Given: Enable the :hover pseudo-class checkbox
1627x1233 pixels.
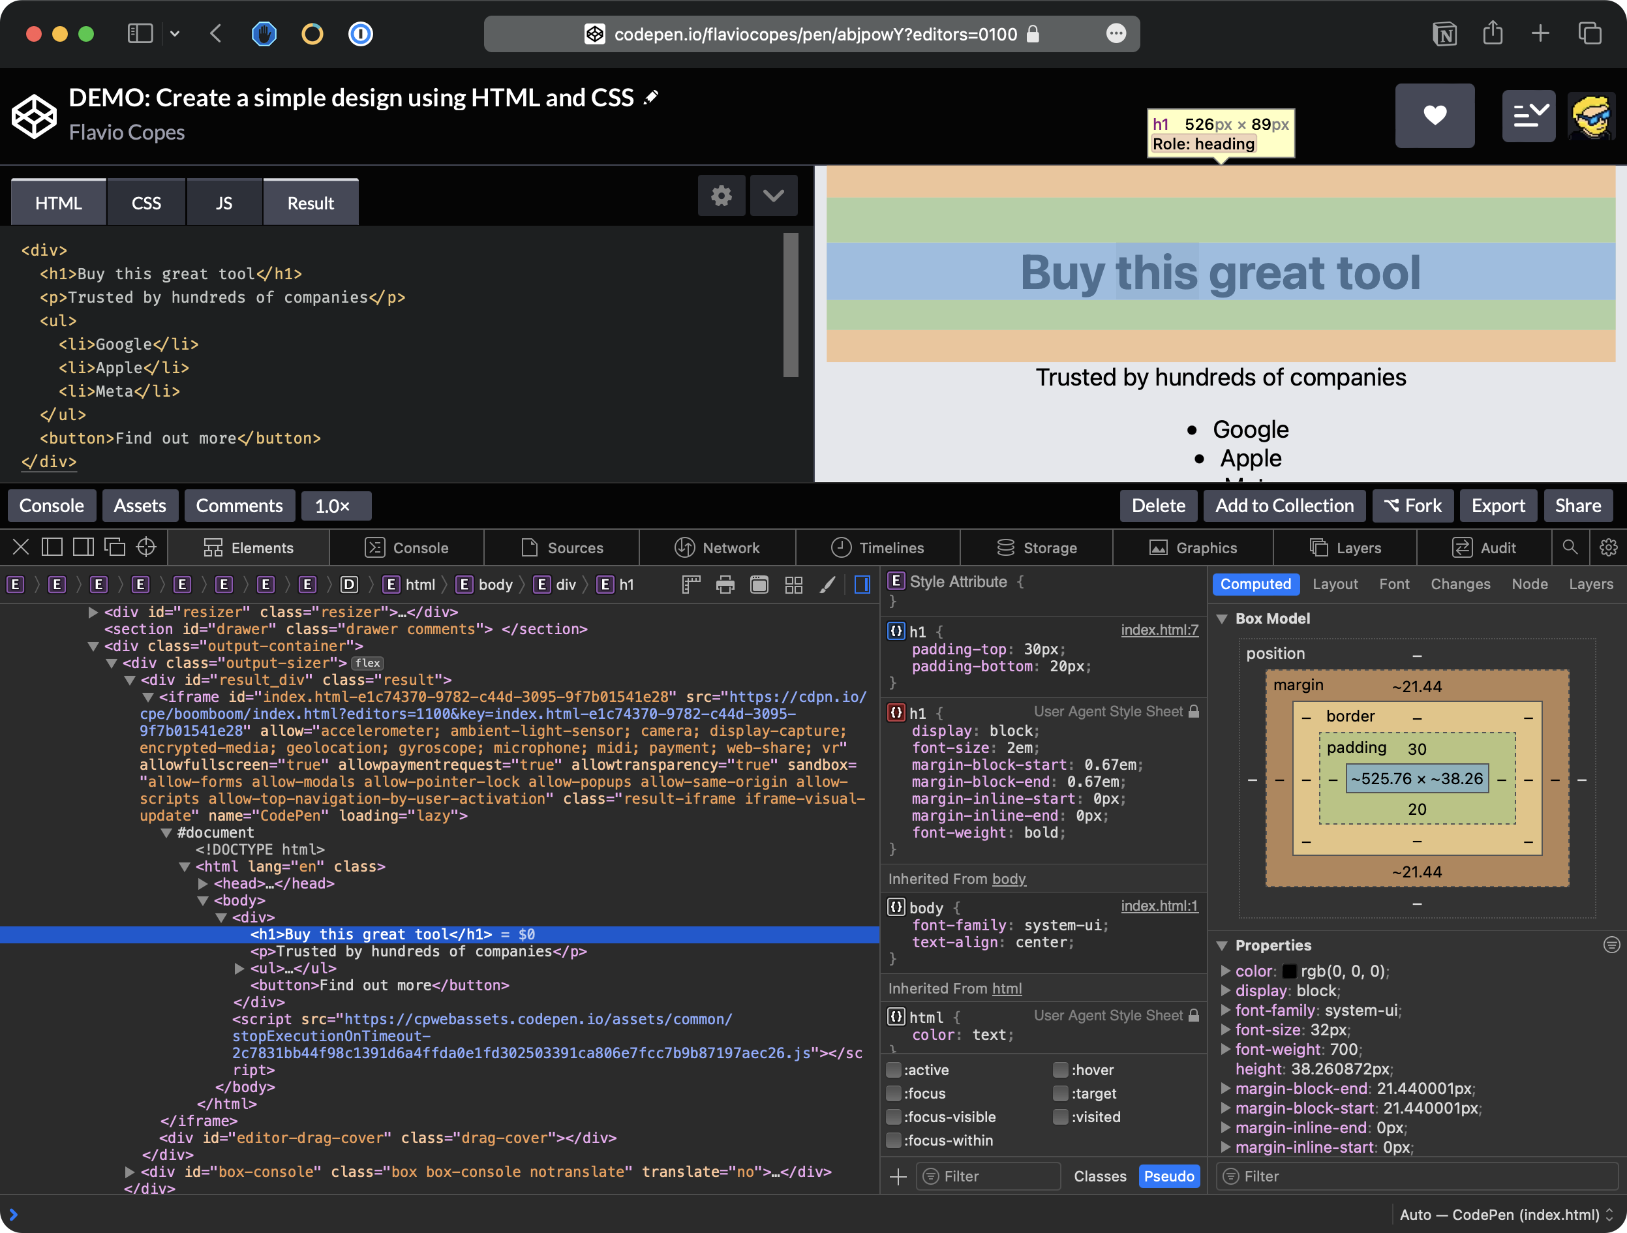Looking at the screenshot, I should (x=1060, y=1070).
